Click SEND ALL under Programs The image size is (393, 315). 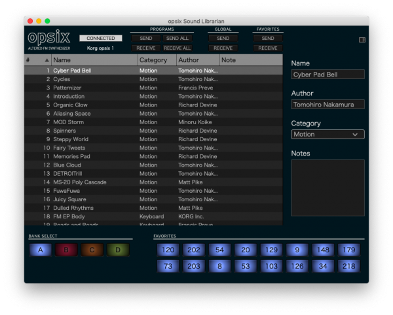[178, 39]
